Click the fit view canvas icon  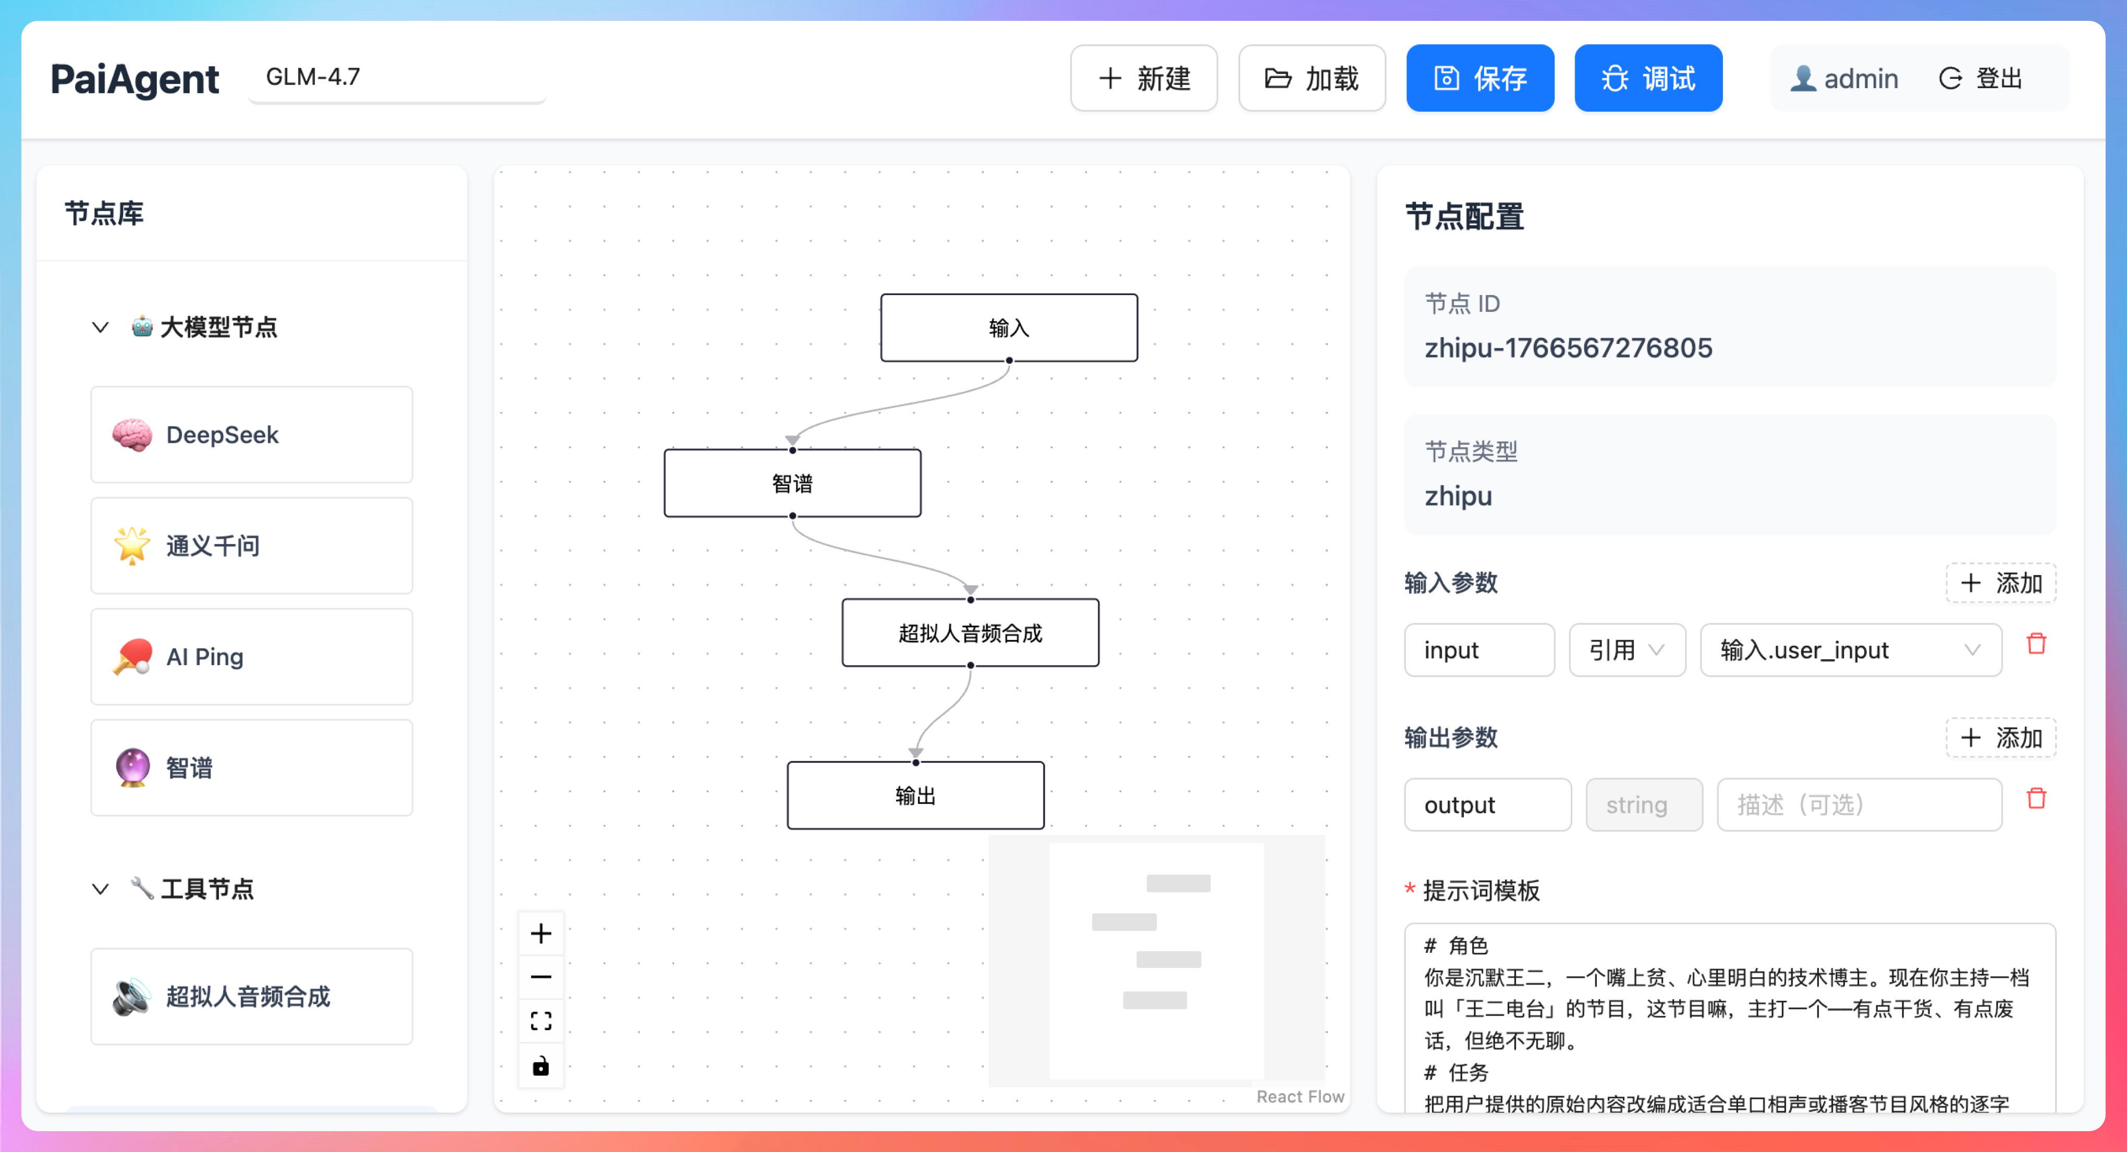[x=541, y=1022]
